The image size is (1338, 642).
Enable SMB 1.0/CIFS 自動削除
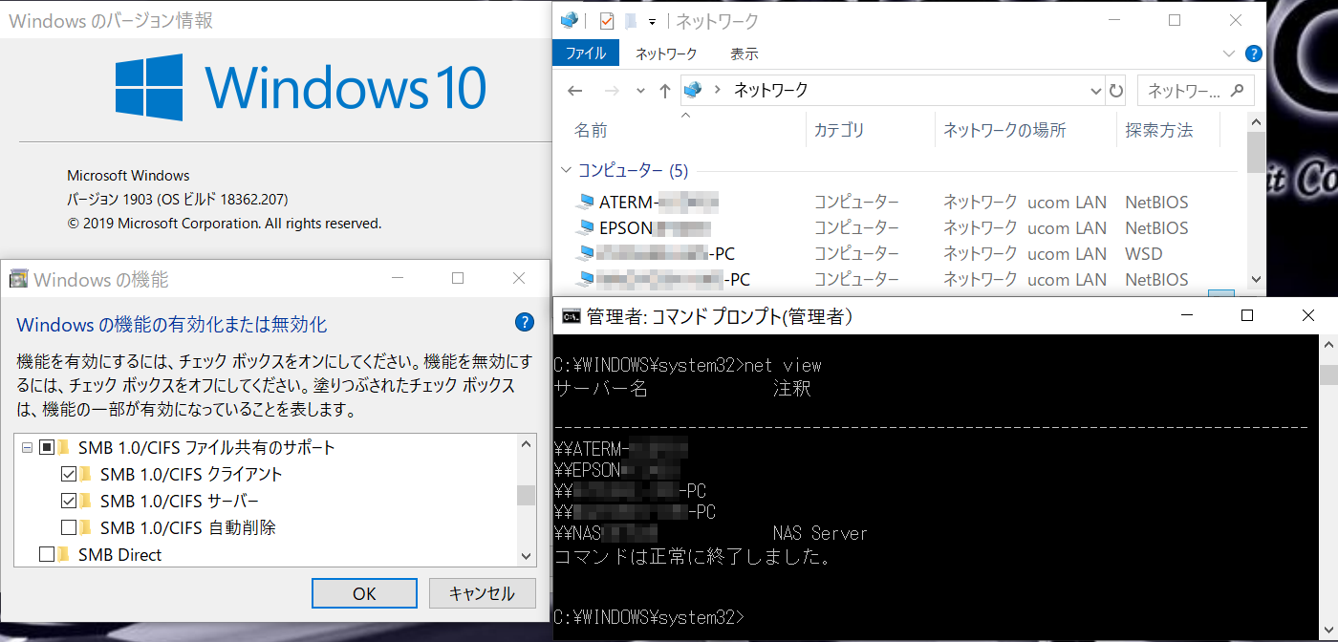[x=69, y=527]
